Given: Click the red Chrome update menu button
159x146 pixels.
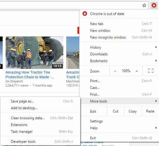Looking at the screenshot, I should pos(154,5).
